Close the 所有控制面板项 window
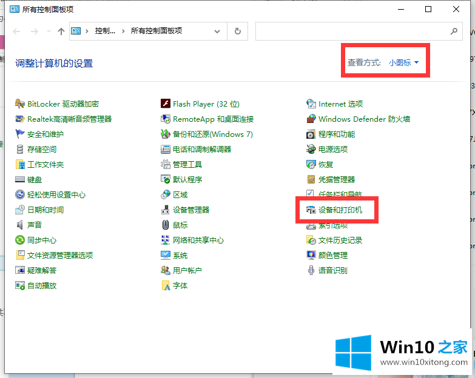 (x=456, y=9)
